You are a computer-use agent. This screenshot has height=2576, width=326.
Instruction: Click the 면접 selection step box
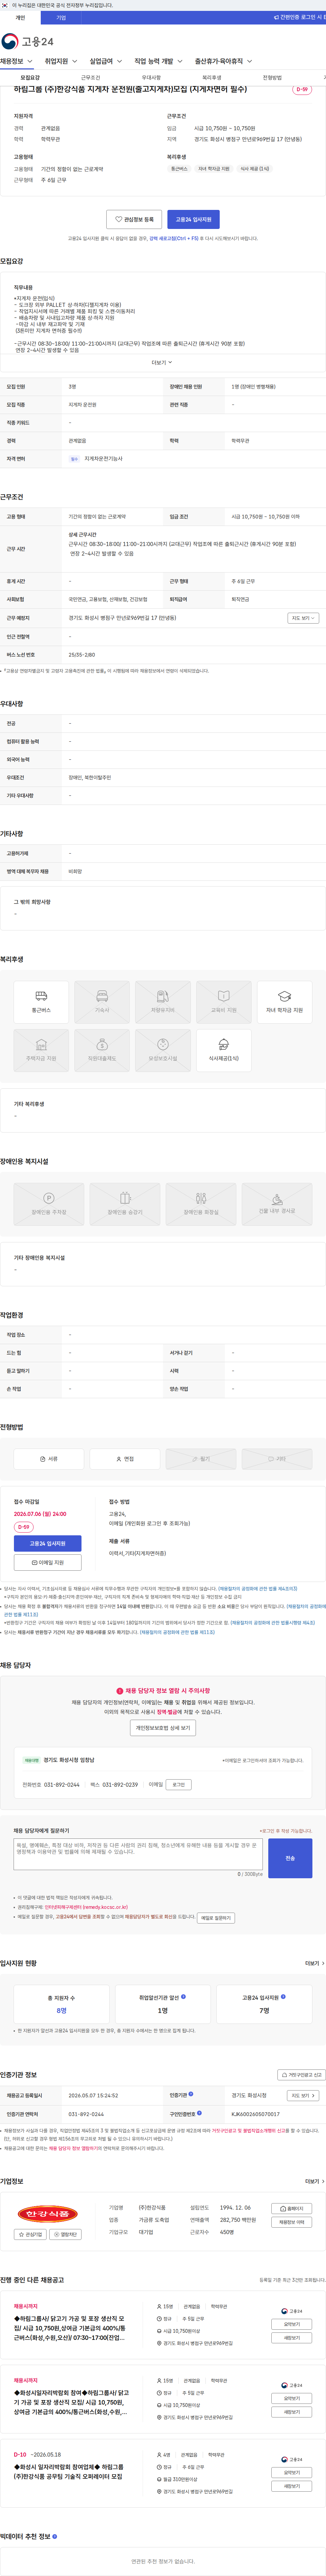(125, 1459)
